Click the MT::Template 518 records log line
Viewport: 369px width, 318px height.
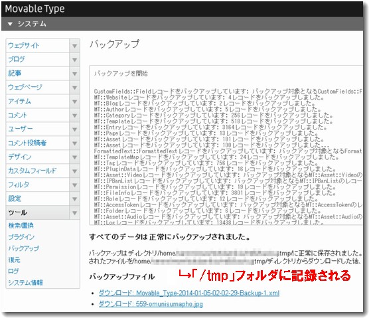click(x=214, y=121)
